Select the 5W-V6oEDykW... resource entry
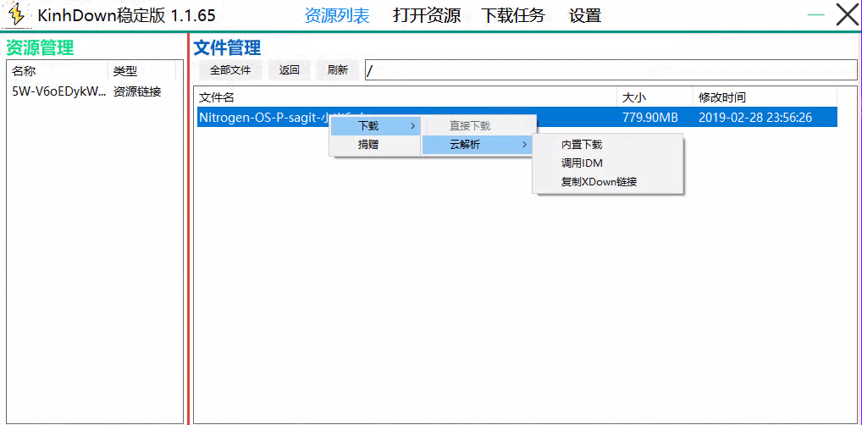This screenshot has width=862, height=425. pyautogui.click(x=58, y=91)
